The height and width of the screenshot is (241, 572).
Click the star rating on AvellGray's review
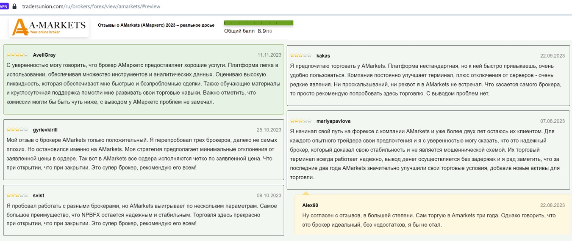tap(17, 55)
